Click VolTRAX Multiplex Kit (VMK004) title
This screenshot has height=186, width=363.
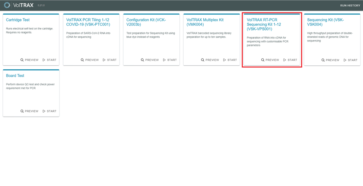[x=205, y=22]
